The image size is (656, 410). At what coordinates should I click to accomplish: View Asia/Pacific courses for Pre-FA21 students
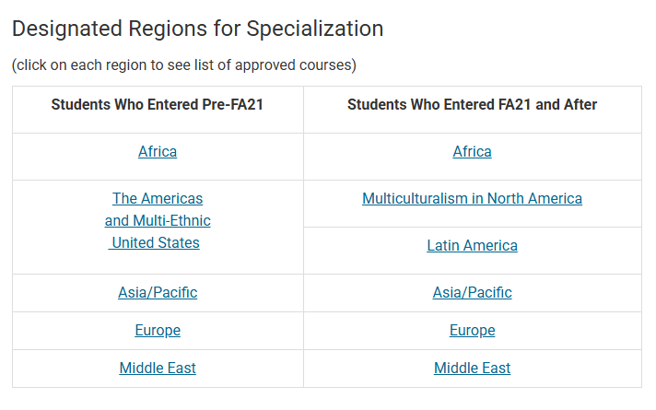coord(158,293)
